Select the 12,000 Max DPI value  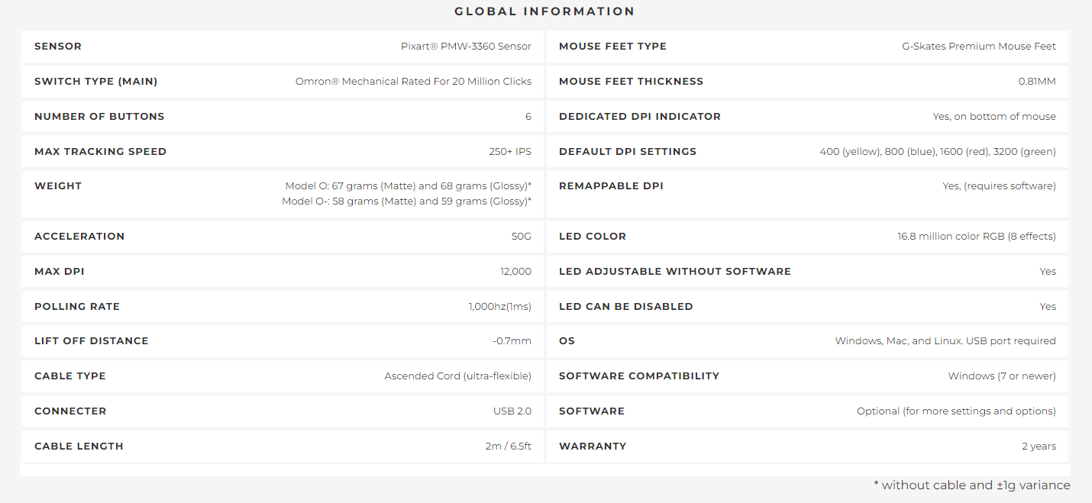pos(515,272)
